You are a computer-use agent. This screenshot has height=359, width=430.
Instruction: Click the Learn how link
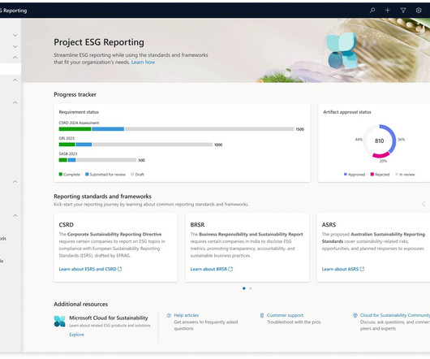point(143,63)
